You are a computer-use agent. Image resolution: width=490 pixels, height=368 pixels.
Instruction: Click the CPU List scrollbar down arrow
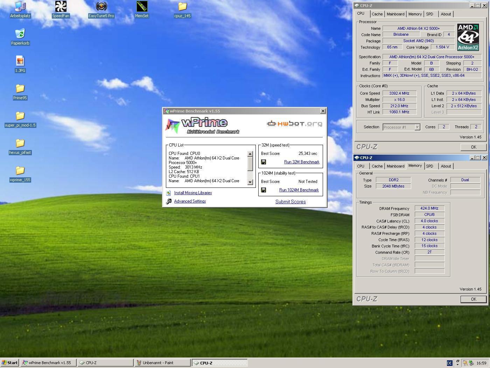pyautogui.click(x=250, y=182)
